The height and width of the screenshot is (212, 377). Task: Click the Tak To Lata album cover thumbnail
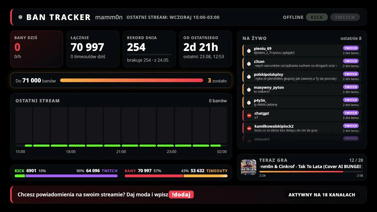249,167
